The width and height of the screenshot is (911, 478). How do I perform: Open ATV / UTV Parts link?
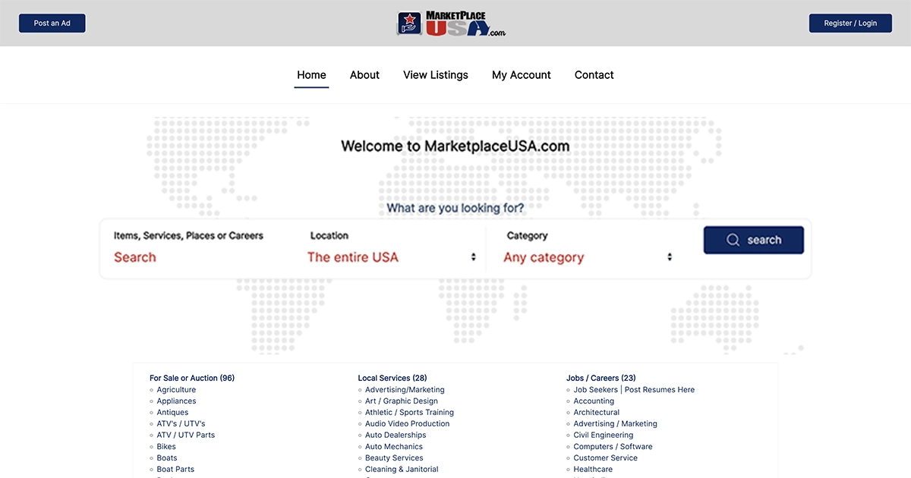186,436
